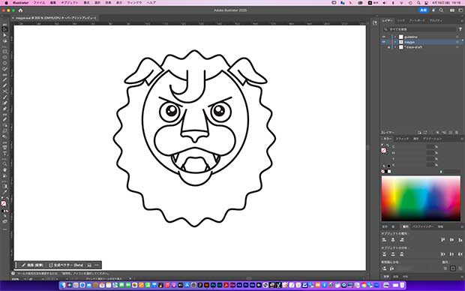The image size is (465, 291).
Task: Click Vertical Align Top icon
Action: click(x=443, y=240)
